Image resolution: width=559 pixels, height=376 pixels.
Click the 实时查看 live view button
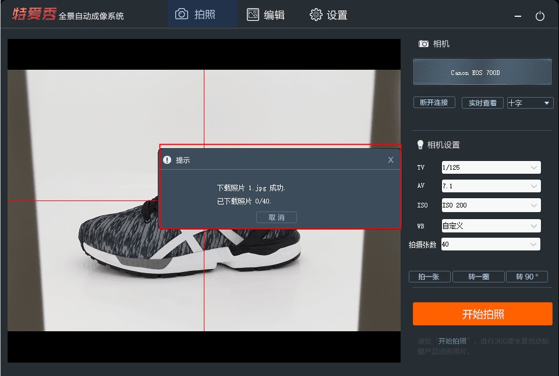coord(482,103)
